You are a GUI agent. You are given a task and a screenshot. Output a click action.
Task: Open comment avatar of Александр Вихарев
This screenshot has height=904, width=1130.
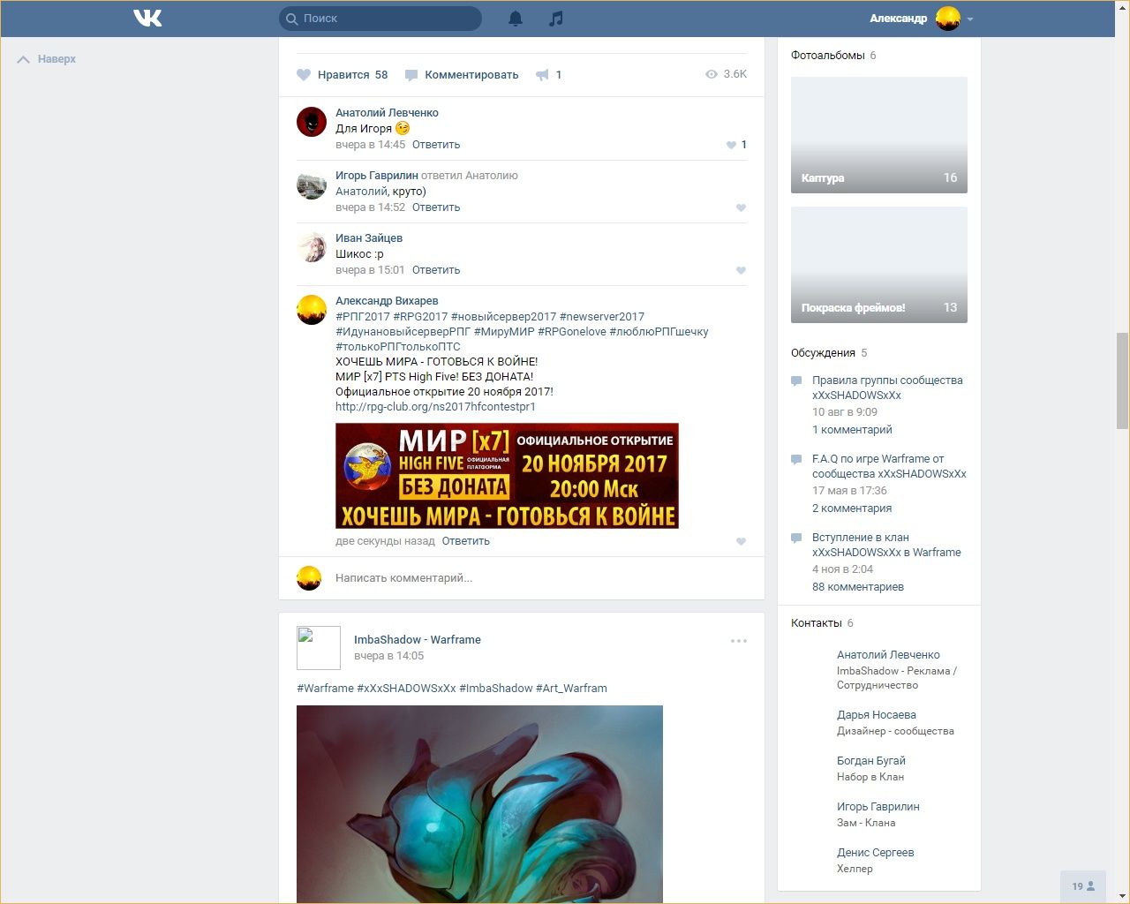[312, 310]
